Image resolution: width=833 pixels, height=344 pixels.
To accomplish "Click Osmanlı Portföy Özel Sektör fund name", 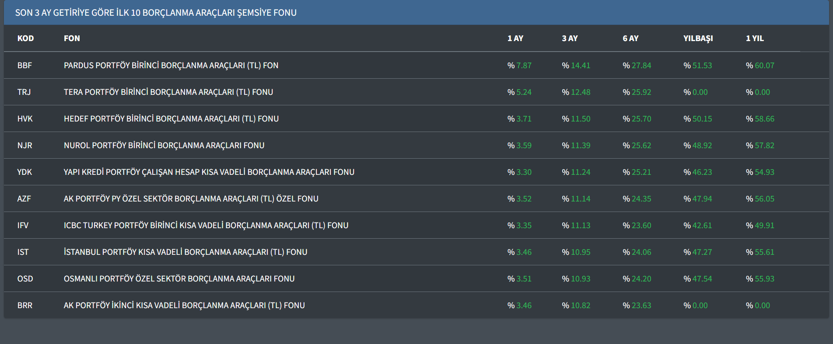I will (179, 279).
